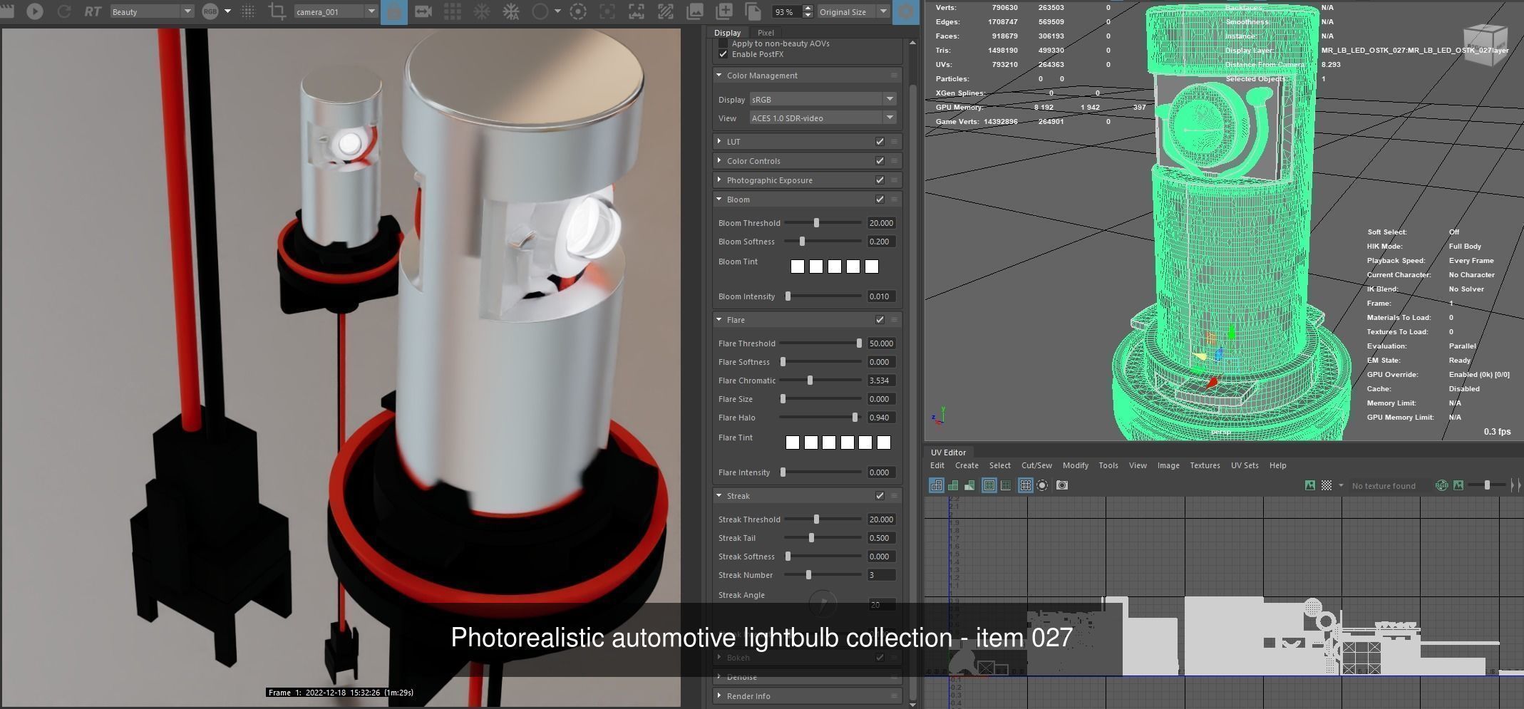Increase zoom percentage with the stepper up arrow
1524x709 pixels.
click(x=808, y=8)
